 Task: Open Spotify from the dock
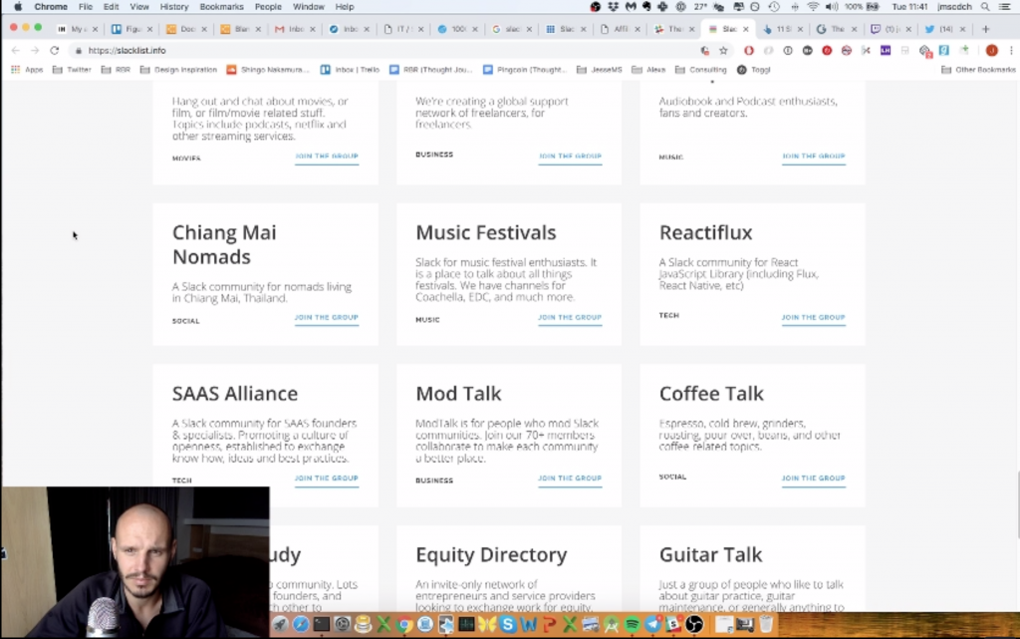pyautogui.click(x=633, y=625)
